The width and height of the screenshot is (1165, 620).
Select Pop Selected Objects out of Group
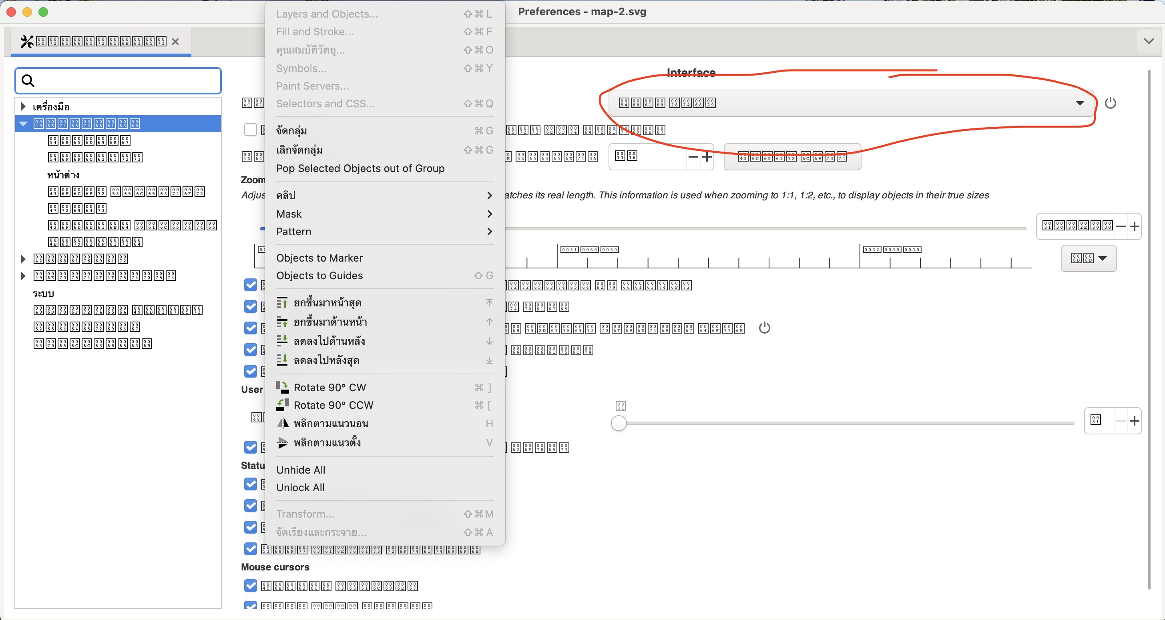(x=384, y=168)
